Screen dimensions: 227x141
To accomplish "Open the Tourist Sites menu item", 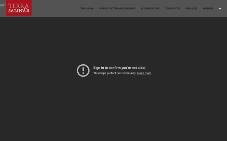I will tap(173, 9).
